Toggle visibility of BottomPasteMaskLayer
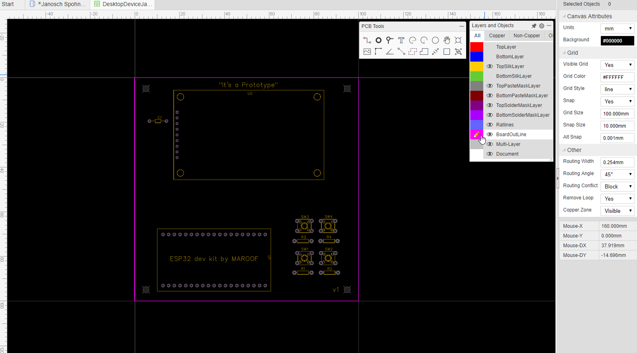Viewport: 637px width, 353px height. click(x=490, y=96)
